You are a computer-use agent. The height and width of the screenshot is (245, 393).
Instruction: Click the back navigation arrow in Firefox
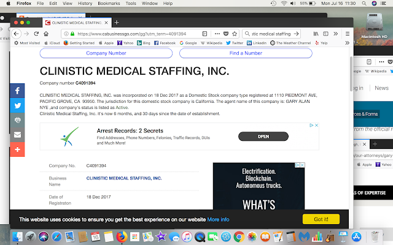tap(17, 34)
